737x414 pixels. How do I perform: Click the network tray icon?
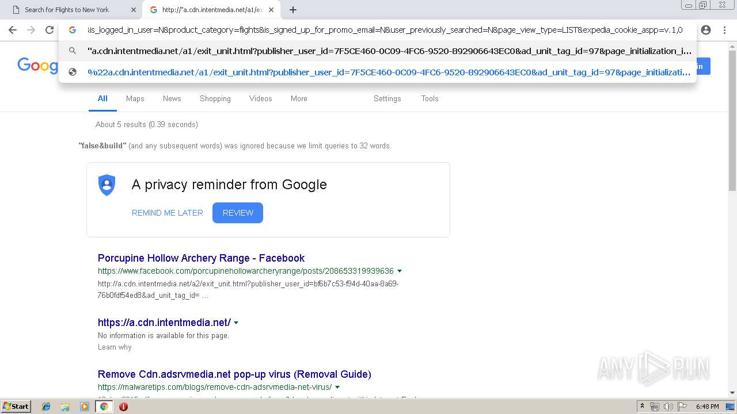point(654,407)
